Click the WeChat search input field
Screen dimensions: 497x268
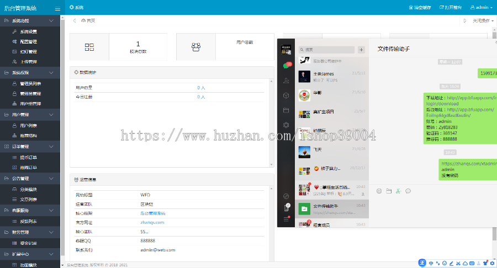coord(326,50)
